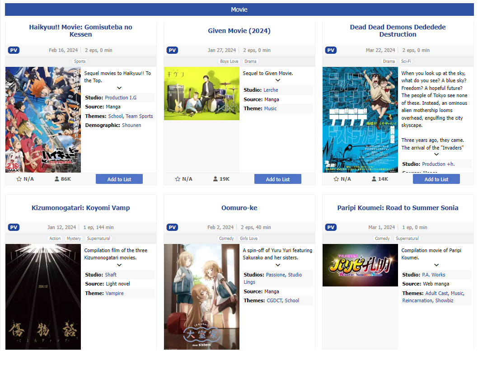
Task: Open the PV badge for Oomuro-ke
Action: 172,227
